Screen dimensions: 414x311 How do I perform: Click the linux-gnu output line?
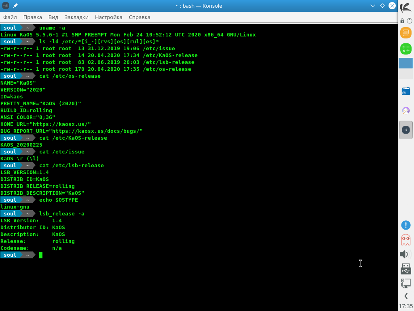coord(15,207)
